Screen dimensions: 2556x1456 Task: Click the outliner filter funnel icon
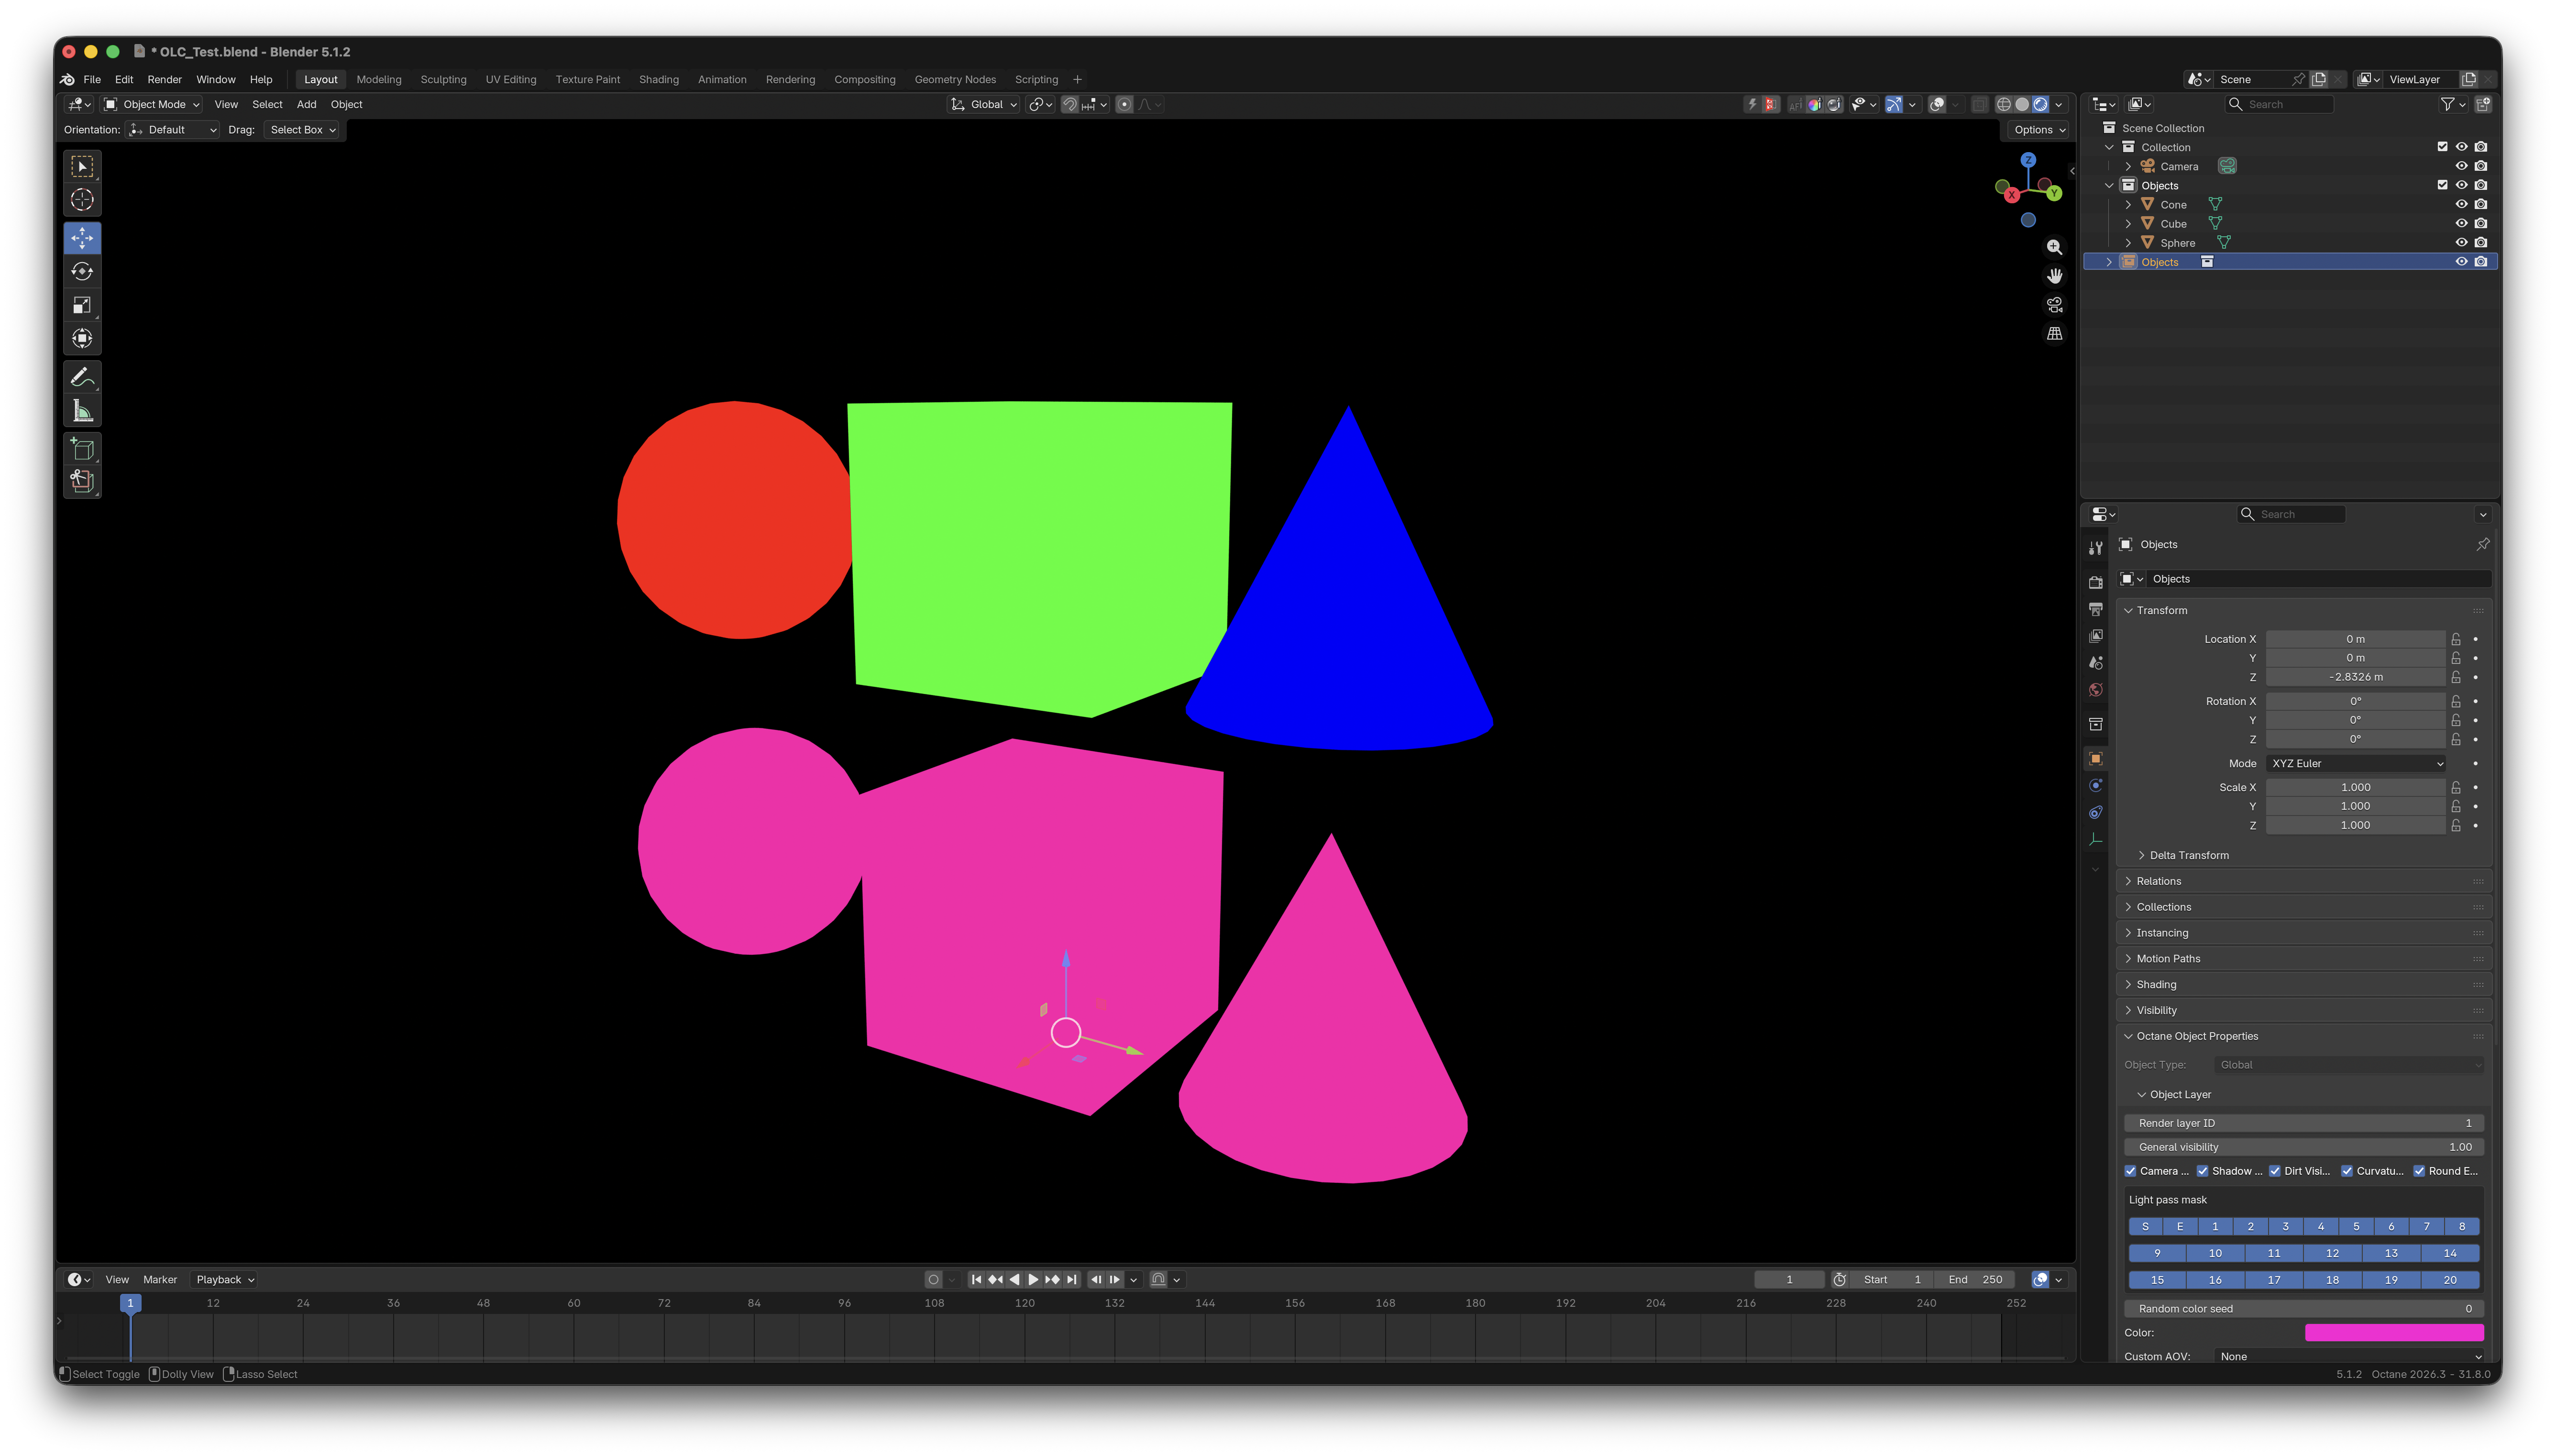(x=2446, y=104)
